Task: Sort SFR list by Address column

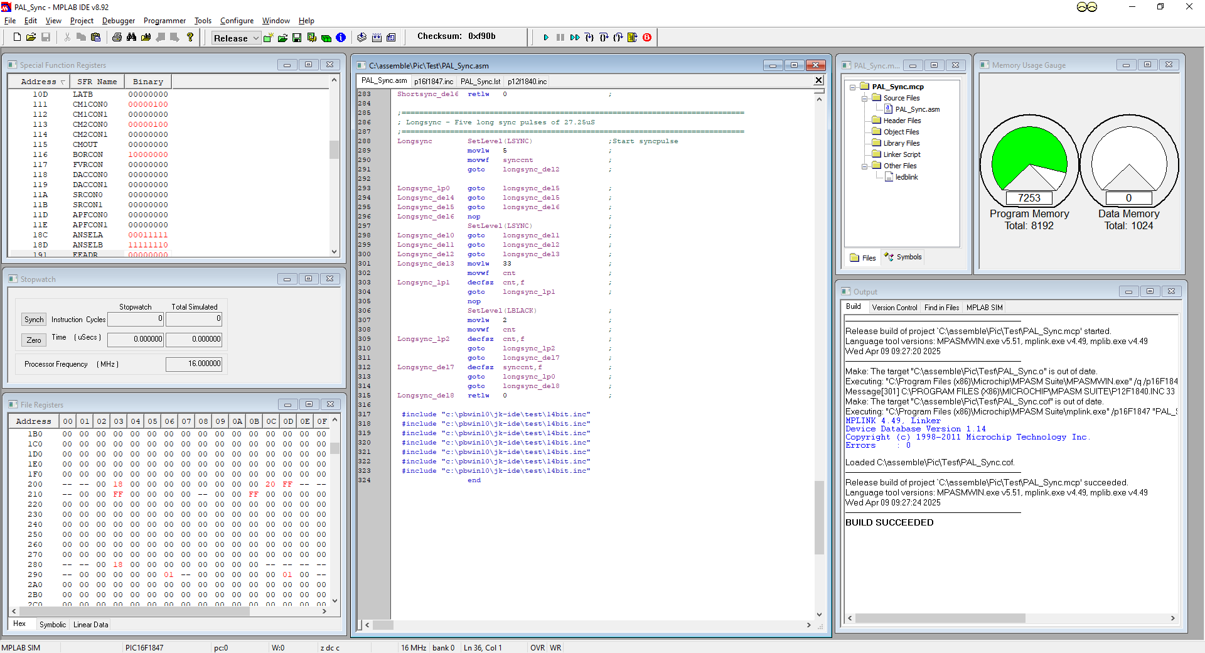Action: click(x=38, y=82)
